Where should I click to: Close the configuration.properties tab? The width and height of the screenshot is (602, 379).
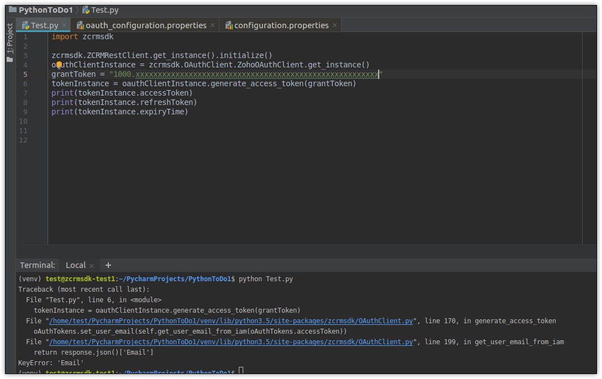(x=334, y=25)
